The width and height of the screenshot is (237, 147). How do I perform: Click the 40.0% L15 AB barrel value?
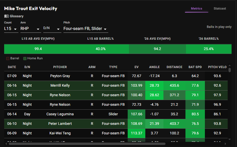pos(100,49)
